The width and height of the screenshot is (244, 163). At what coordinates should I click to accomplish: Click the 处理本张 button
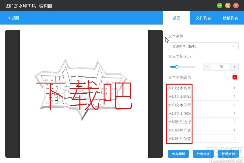click(203, 154)
